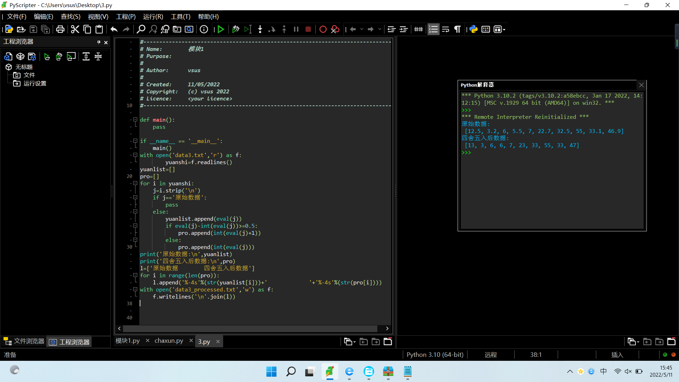Screen dimensions: 679x382
Task: Toggle line numbers display
Action: pos(433,29)
